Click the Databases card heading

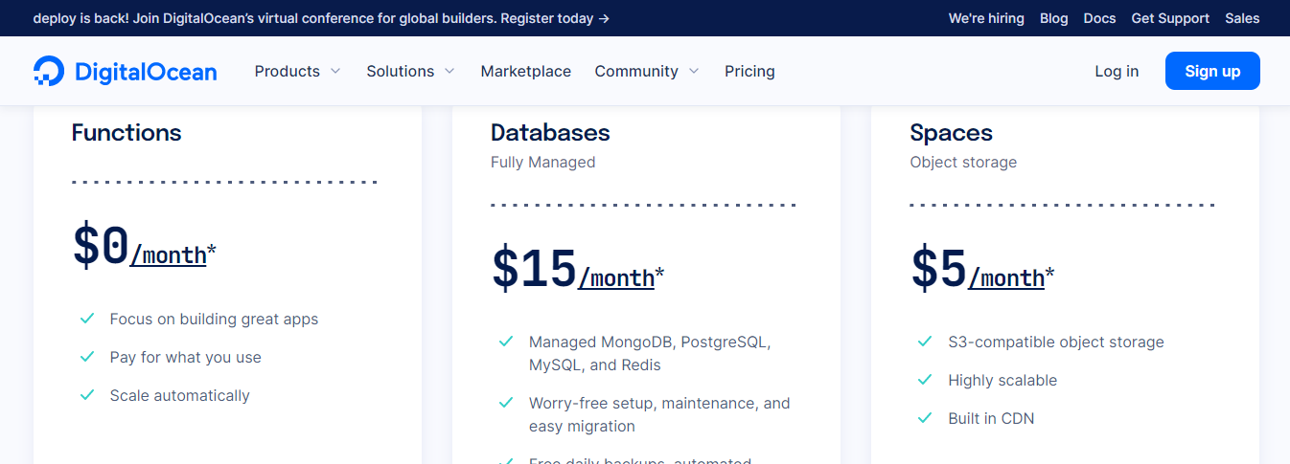pos(550,132)
